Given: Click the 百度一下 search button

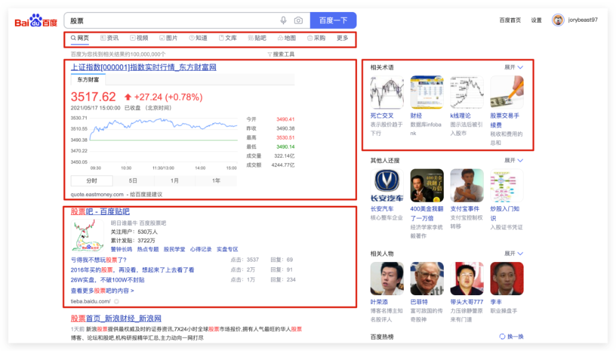Looking at the screenshot, I should click(x=333, y=21).
